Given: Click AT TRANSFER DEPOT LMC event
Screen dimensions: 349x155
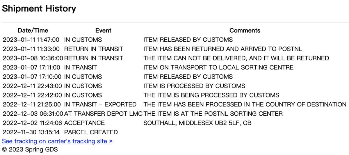Looking at the screenshot, I should pyautogui.click(x=103, y=114).
